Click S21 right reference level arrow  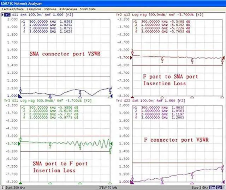[111, 143]
